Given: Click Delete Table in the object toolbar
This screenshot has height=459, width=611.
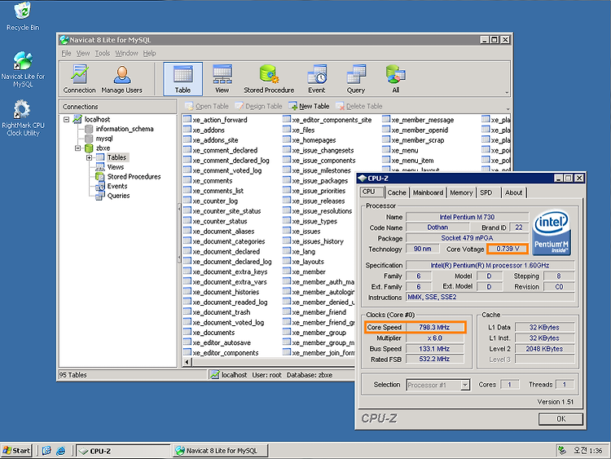Looking at the screenshot, I should 359,106.
